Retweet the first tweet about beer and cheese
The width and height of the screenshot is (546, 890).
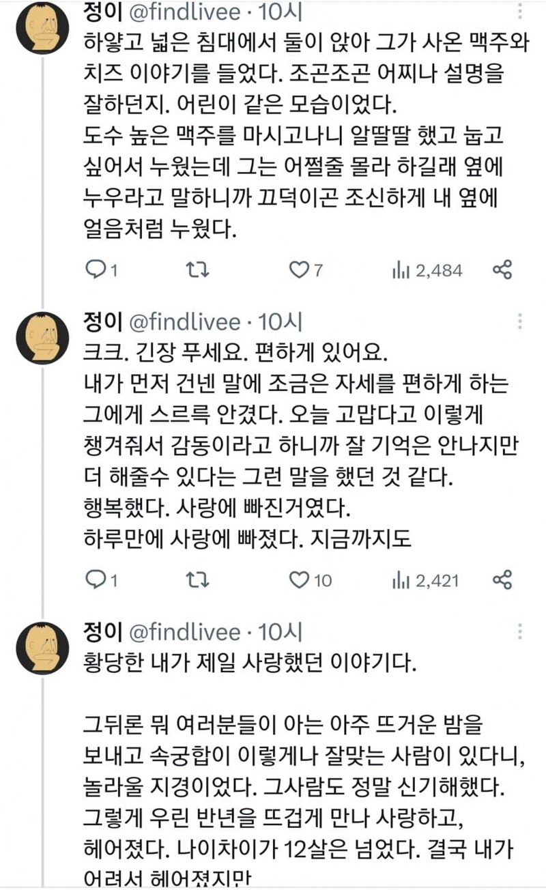(197, 270)
